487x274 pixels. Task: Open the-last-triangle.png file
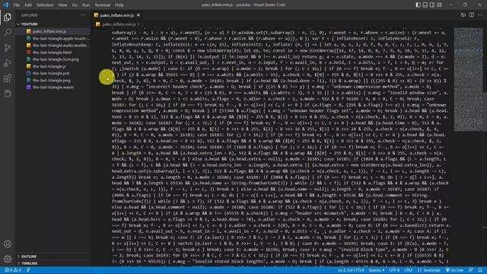[x=53, y=80]
